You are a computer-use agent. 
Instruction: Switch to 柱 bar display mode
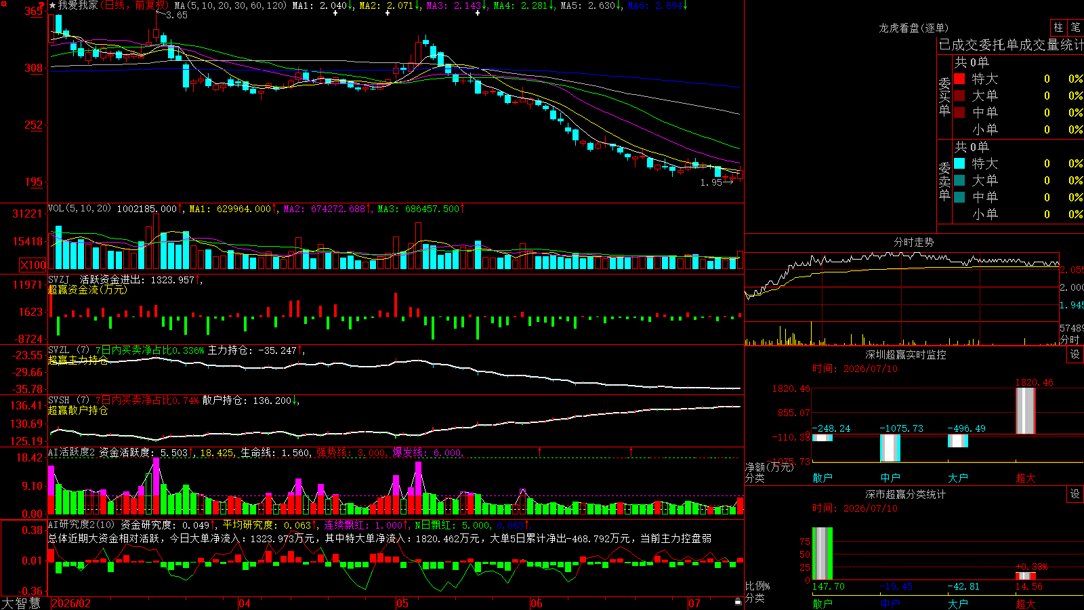point(1058,27)
